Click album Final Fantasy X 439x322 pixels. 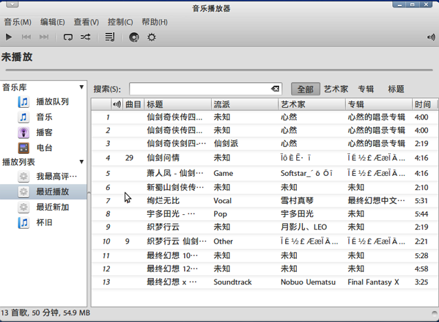pos(373,282)
